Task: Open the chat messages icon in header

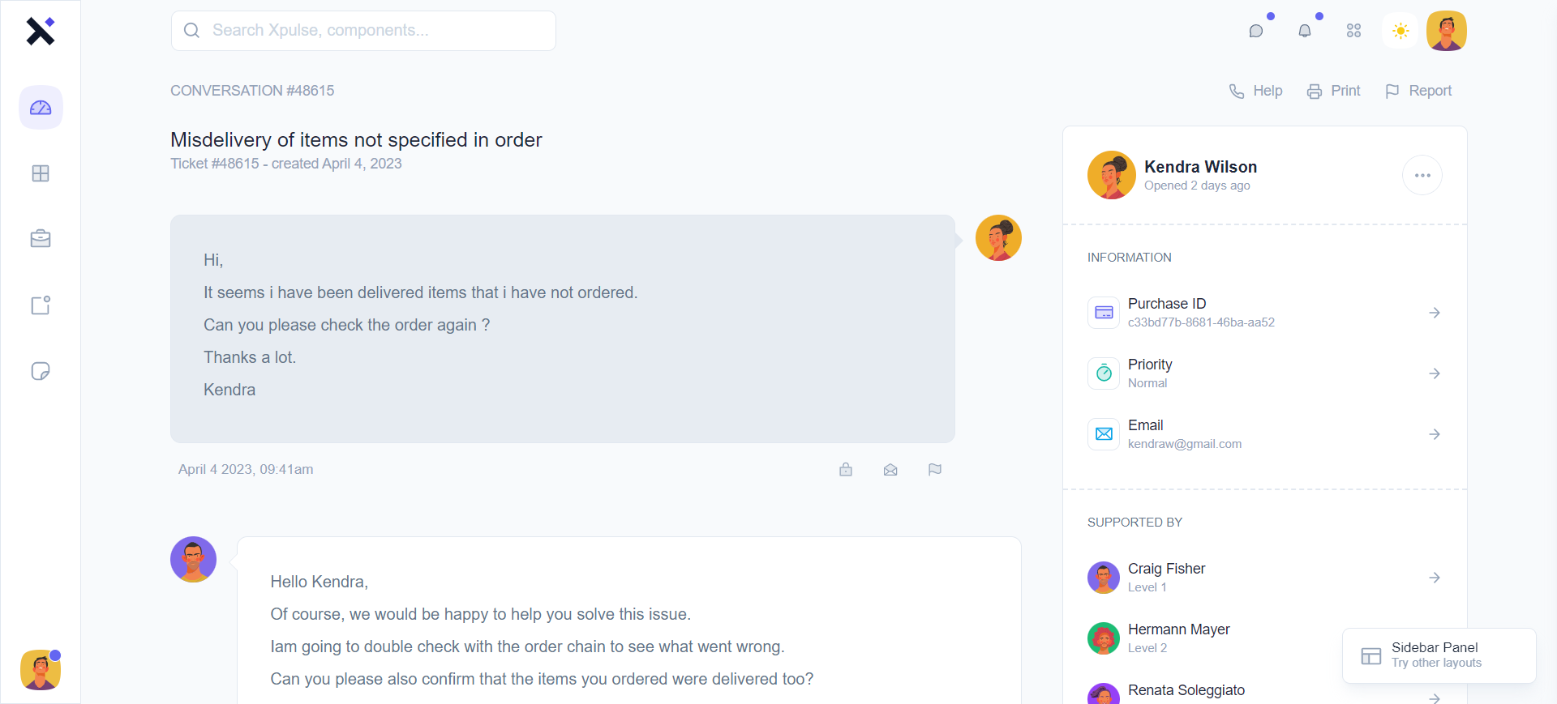Action: click(x=1256, y=31)
